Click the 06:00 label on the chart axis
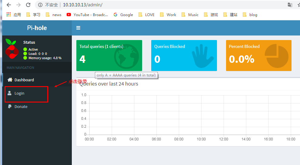300x165 pixels. 156,139
